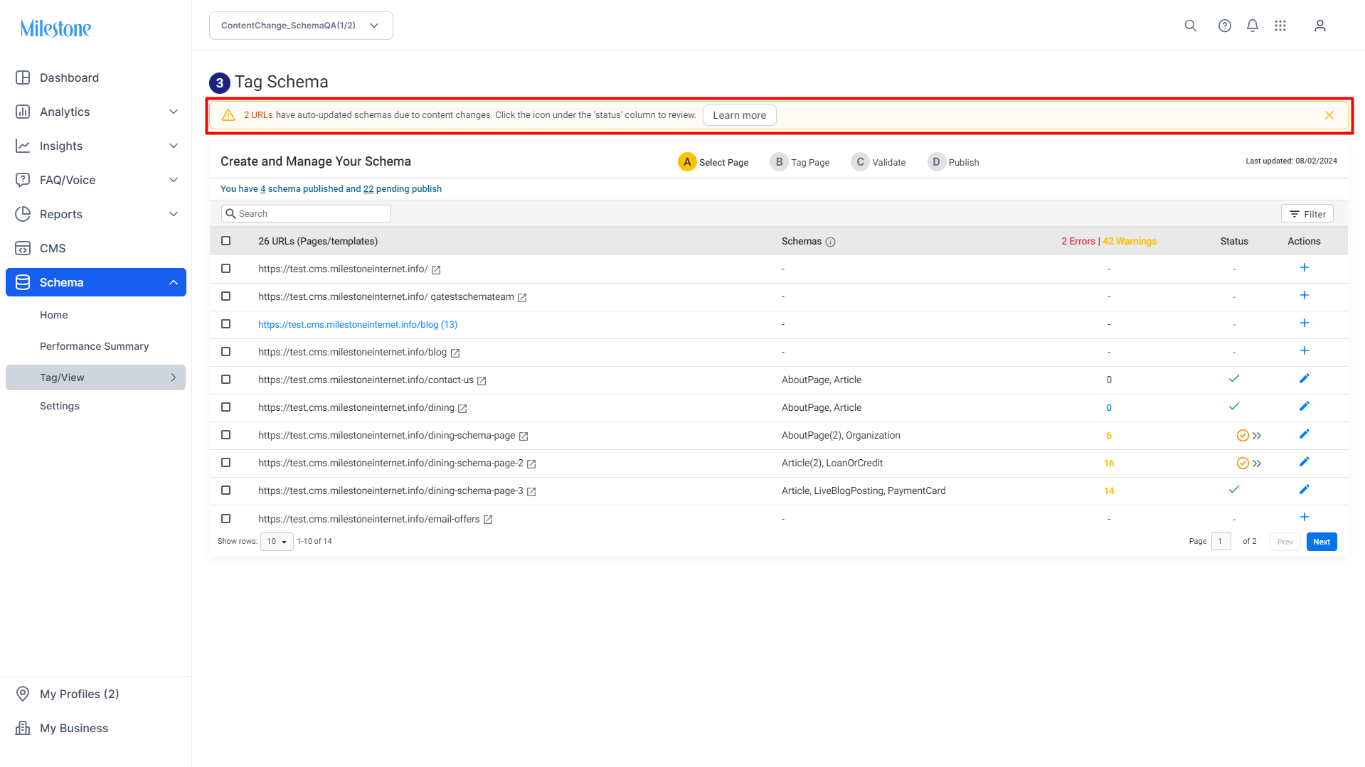The height and width of the screenshot is (767, 1365).
Task: Check the qatestschemateam row
Action: pos(226,296)
